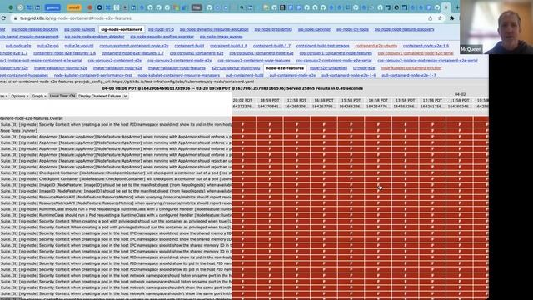Click the 14:58 PDT column header
Image resolution: width=533 pixels, height=300 pixels.
click(378, 101)
